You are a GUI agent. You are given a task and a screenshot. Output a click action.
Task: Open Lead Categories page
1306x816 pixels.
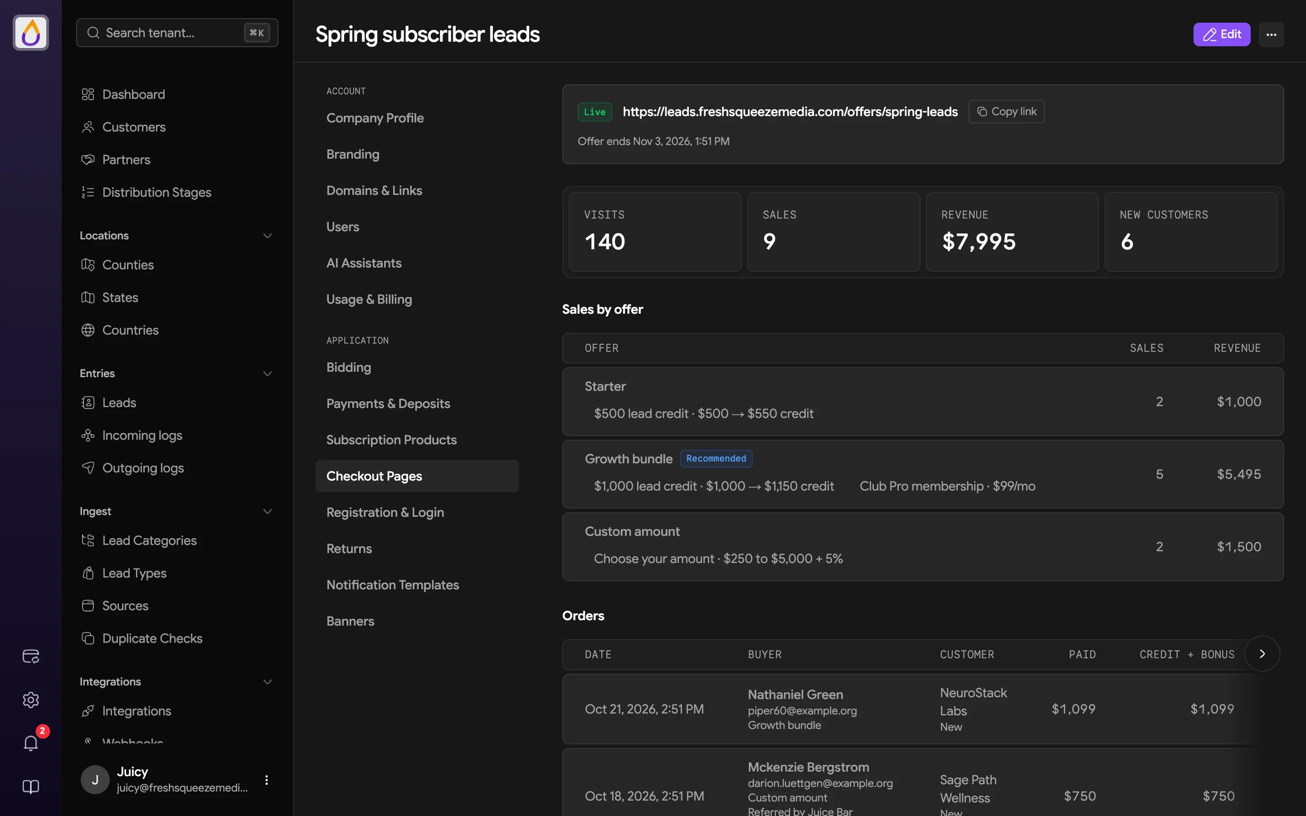150,541
